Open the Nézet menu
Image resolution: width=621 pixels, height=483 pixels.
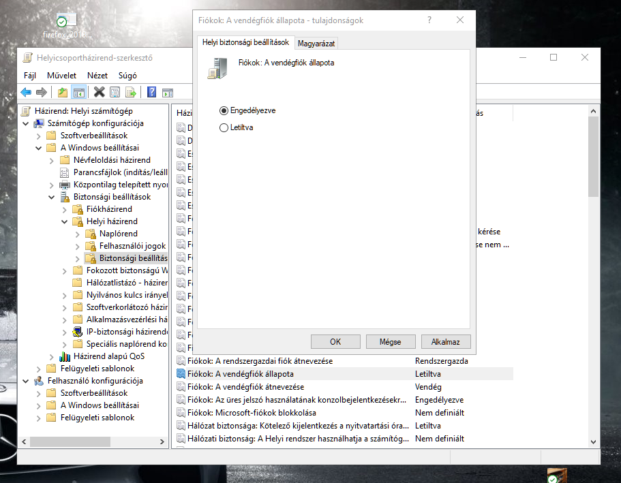97,76
